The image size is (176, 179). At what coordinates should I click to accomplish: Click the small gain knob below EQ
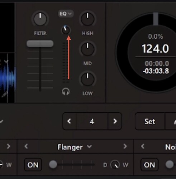(x=66, y=30)
